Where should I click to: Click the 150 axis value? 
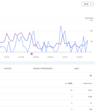[91, 42]
